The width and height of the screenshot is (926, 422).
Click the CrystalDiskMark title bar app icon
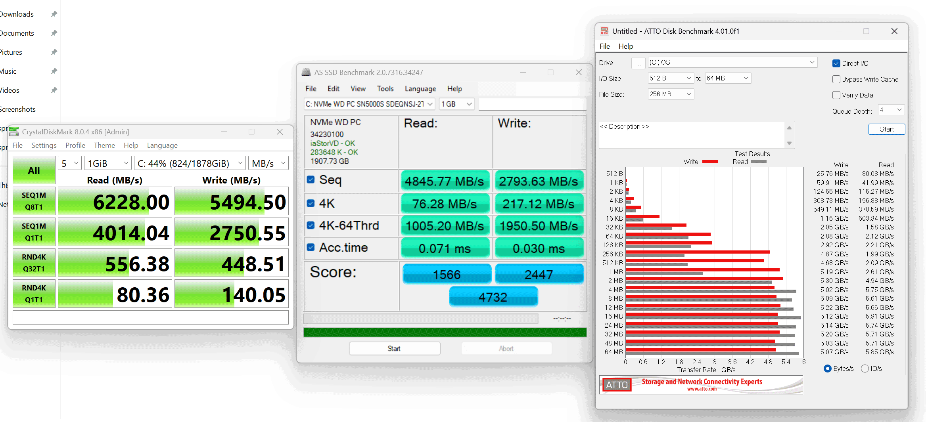coord(14,132)
